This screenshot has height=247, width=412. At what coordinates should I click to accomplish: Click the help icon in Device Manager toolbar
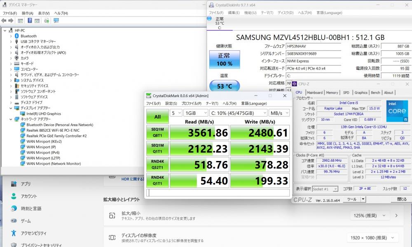tap(30, 20)
